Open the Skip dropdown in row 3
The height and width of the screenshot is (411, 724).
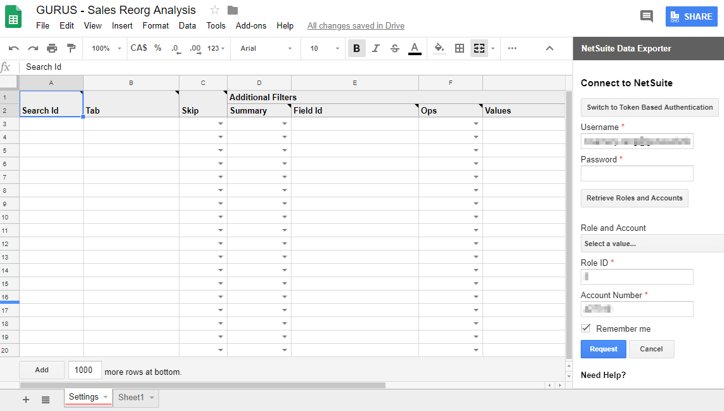click(220, 123)
